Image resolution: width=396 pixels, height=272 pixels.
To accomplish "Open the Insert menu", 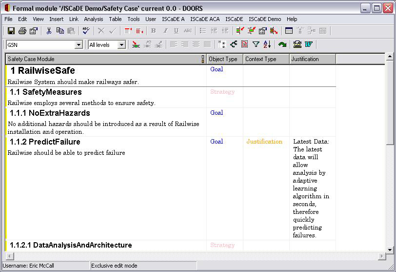I will [x=56, y=19].
